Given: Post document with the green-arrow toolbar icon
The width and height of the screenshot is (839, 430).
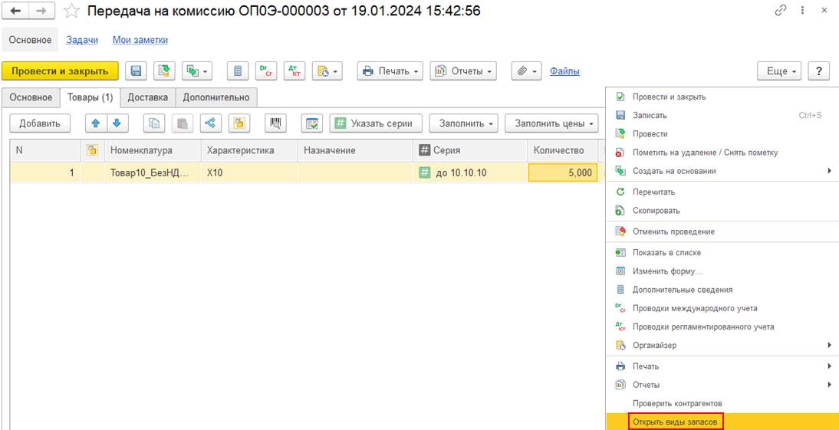Looking at the screenshot, I should (x=164, y=71).
